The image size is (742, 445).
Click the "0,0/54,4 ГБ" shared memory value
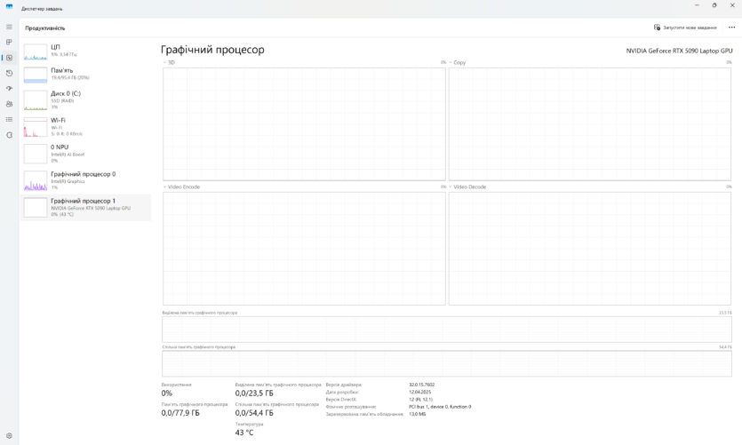pyautogui.click(x=254, y=413)
